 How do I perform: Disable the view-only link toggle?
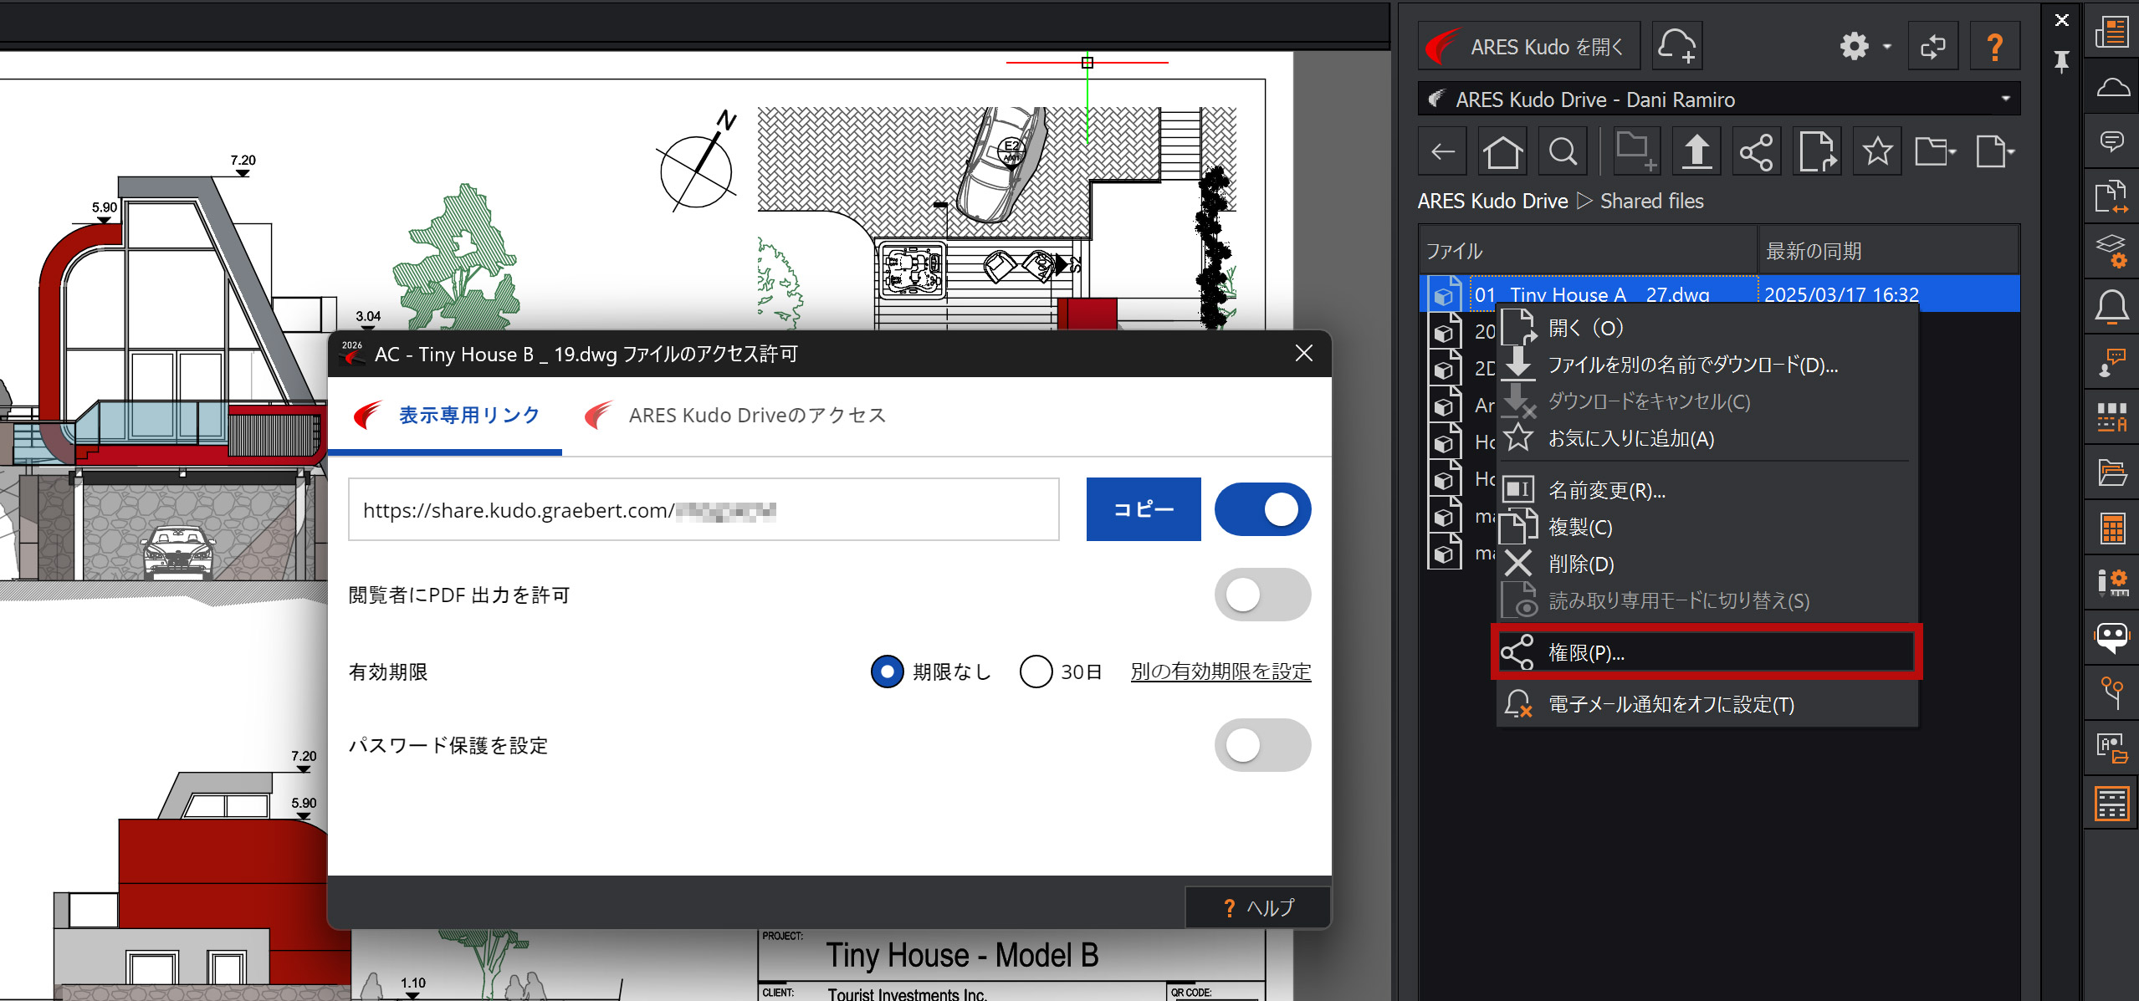click(1262, 509)
